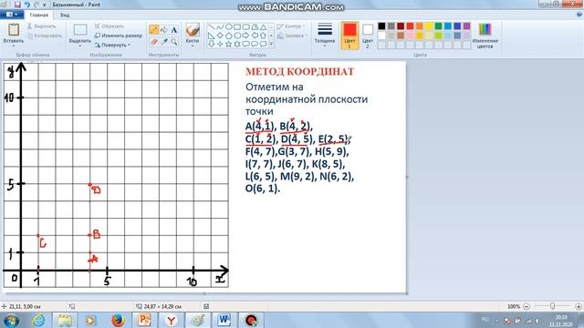Choose the Right triangle shape
Screen dimensions: 584x328
(211, 36)
